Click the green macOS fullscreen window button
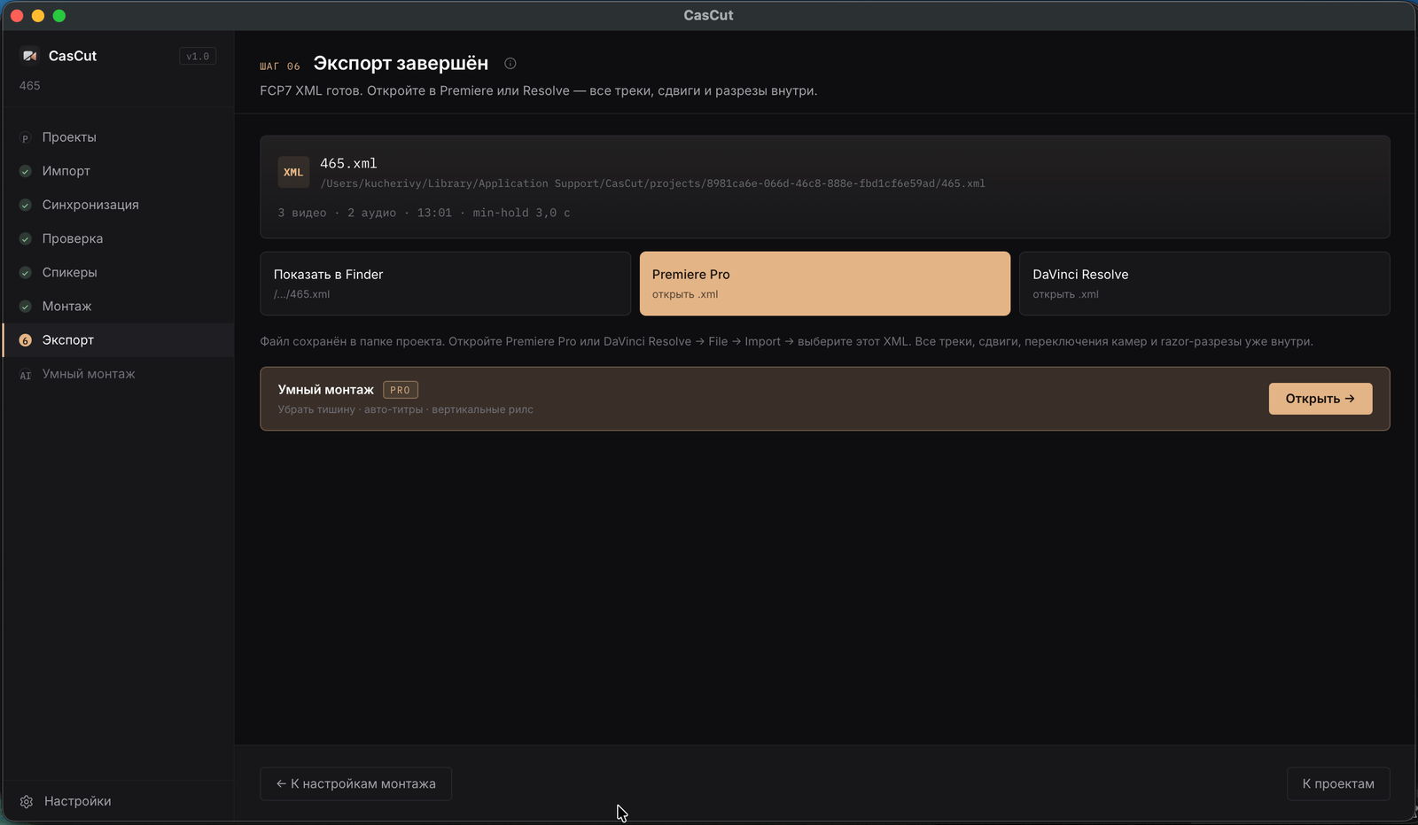The width and height of the screenshot is (1418, 825). (59, 16)
